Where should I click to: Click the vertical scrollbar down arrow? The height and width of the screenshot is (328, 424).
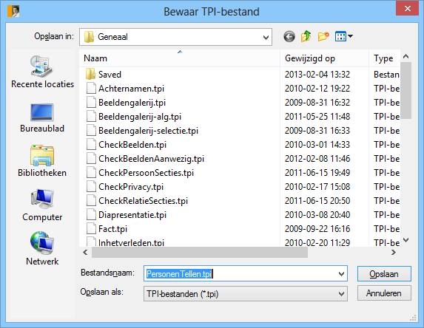click(x=406, y=240)
